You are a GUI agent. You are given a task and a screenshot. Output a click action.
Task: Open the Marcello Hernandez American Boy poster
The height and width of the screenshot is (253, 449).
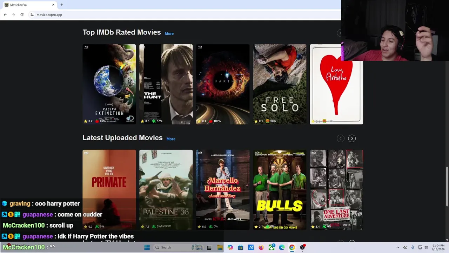(x=223, y=190)
